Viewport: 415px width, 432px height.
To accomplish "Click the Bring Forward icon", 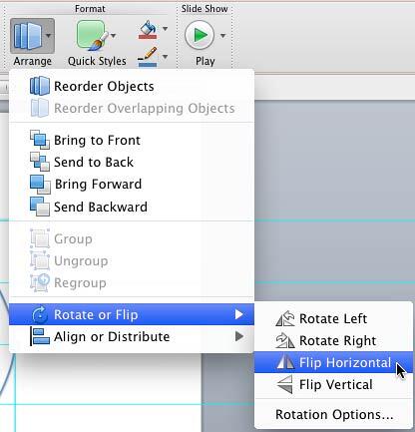I will point(40,185).
